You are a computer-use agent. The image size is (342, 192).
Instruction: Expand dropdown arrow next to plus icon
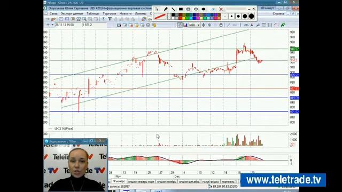coord(52,25)
